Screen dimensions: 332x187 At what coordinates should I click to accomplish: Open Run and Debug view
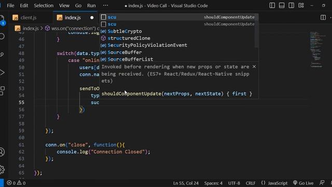tap(2, 73)
